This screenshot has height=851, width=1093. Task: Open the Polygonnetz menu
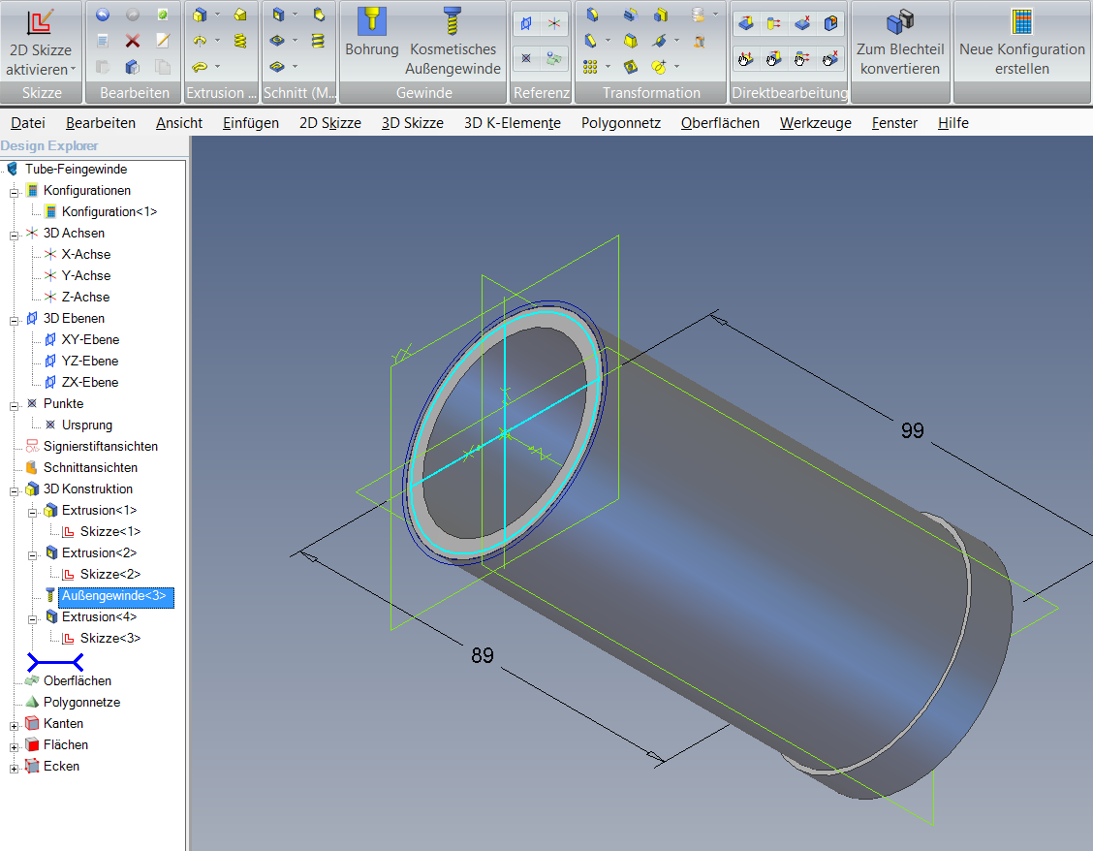click(620, 123)
